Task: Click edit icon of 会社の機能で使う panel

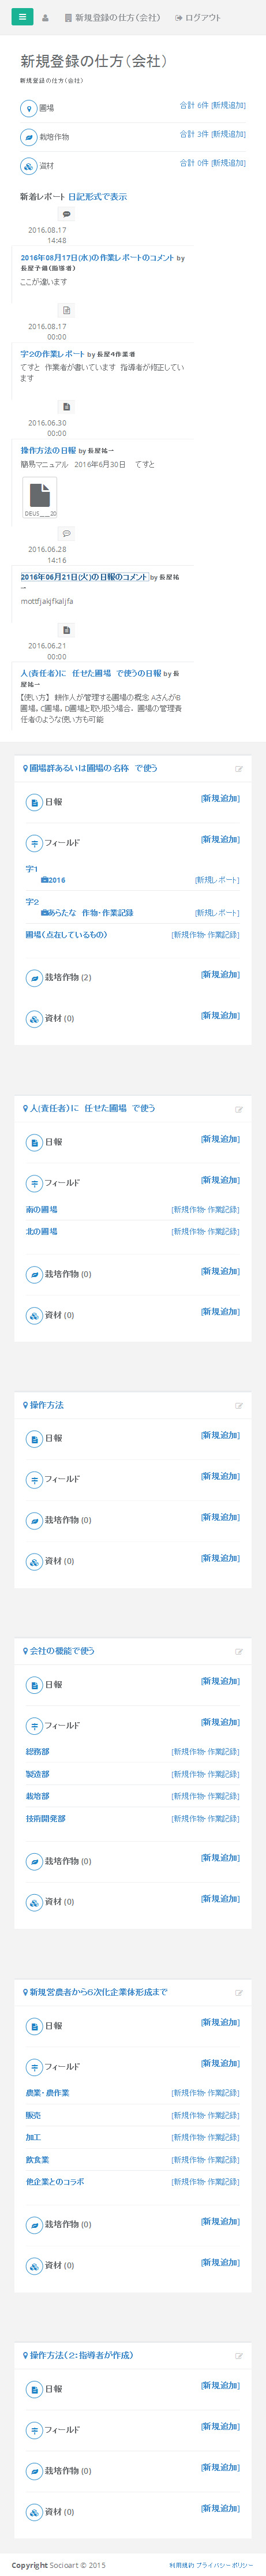Action: tap(239, 1652)
